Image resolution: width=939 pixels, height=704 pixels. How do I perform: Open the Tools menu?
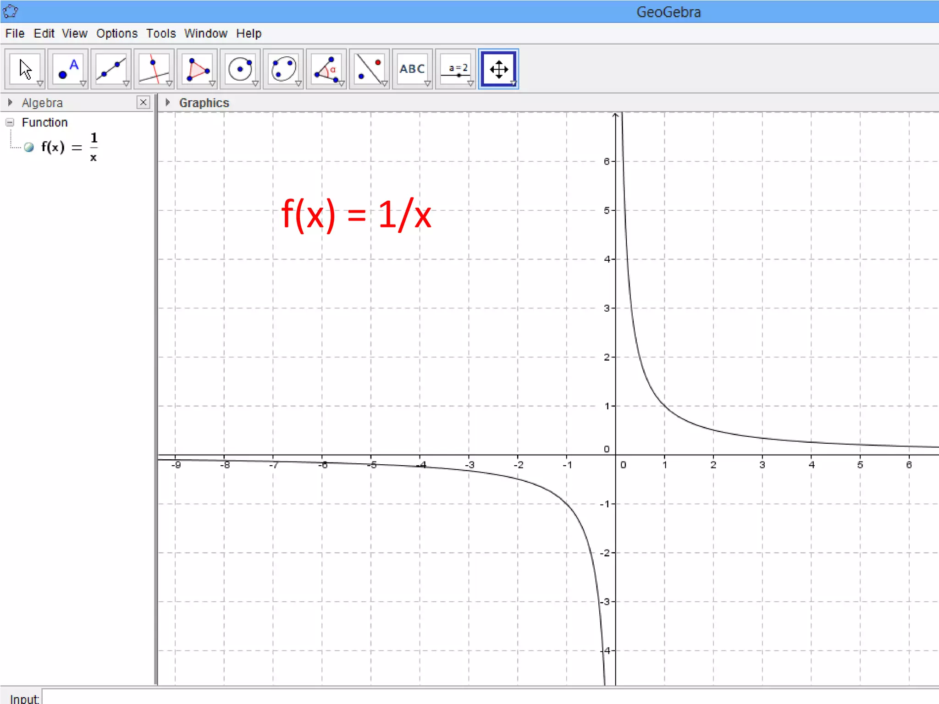point(161,33)
